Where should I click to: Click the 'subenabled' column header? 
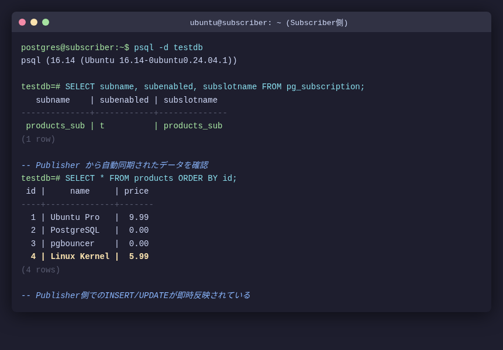pos(124,100)
